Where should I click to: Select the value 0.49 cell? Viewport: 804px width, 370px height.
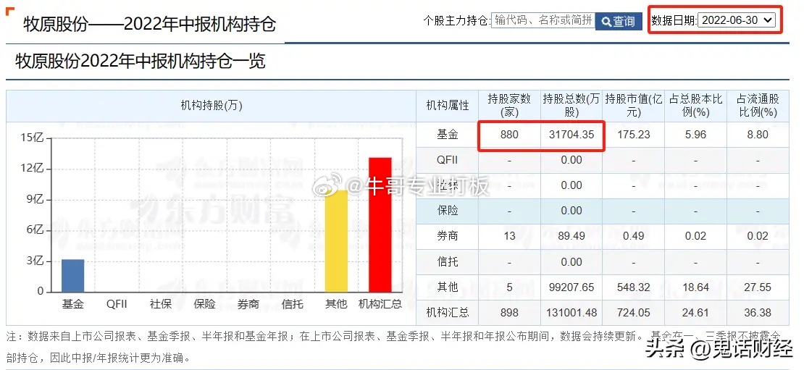[x=633, y=236]
